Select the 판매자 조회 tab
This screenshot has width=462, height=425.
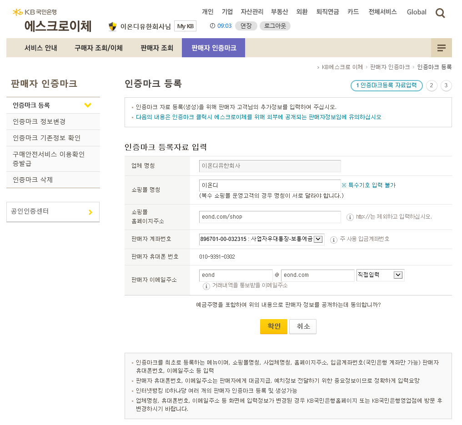[x=157, y=48]
